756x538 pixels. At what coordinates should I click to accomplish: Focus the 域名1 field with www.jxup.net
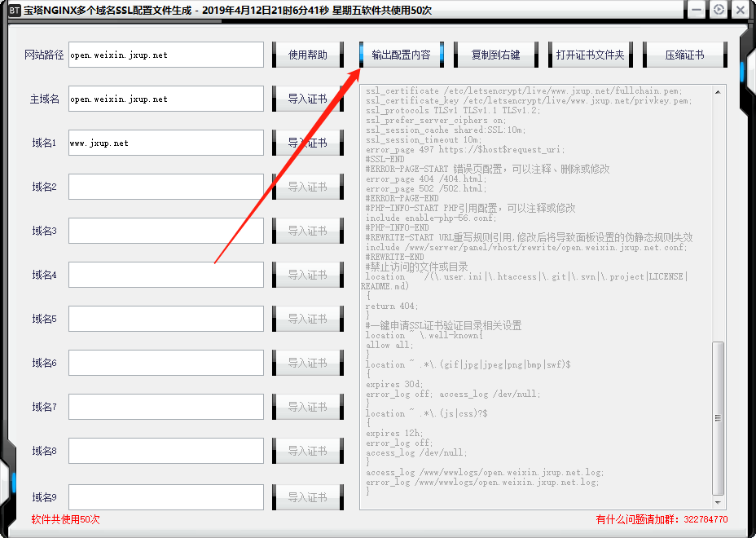coord(166,143)
